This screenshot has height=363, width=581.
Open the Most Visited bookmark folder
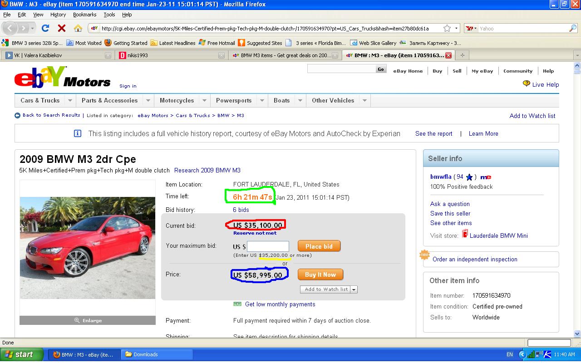(84, 43)
